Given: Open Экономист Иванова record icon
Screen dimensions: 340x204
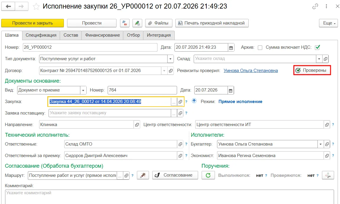Looking at the screenshot, I should (x=327, y=156).
